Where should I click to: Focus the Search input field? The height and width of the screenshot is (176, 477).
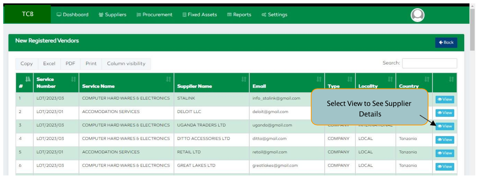[x=429, y=63]
